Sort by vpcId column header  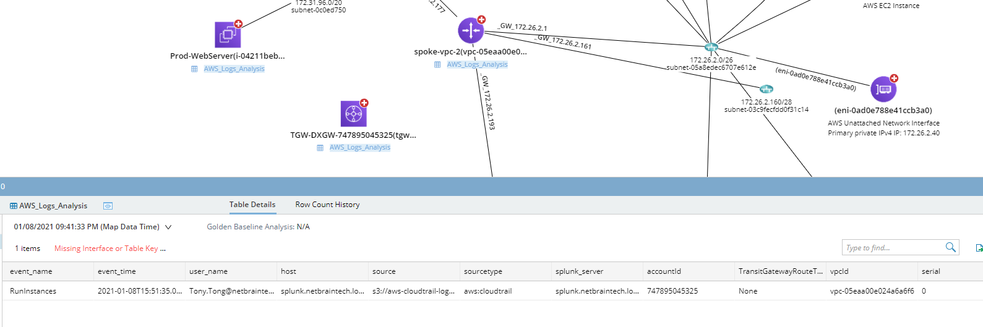click(872, 271)
